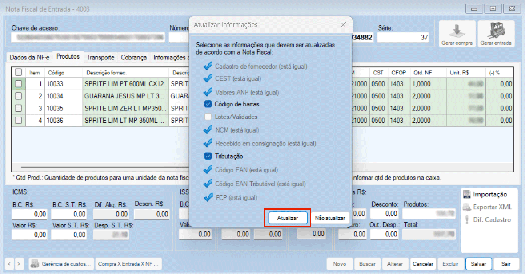Enable Lotes/Validades checkbox

pyautogui.click(x=208, y=117)
